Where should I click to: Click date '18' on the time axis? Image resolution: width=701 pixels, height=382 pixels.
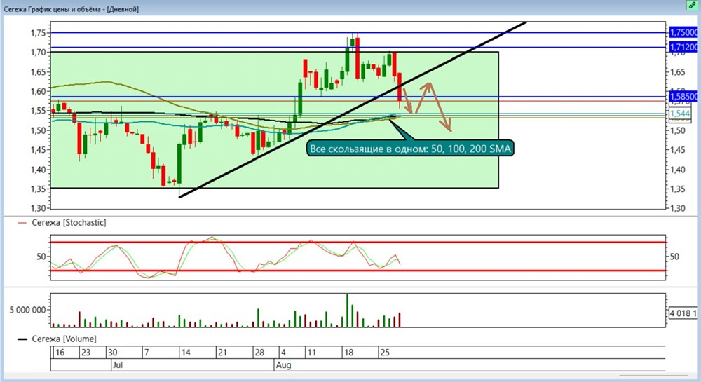(348, 353)
